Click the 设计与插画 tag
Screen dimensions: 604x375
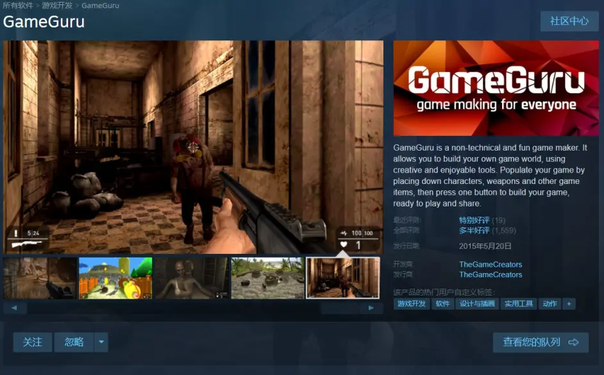477,304
